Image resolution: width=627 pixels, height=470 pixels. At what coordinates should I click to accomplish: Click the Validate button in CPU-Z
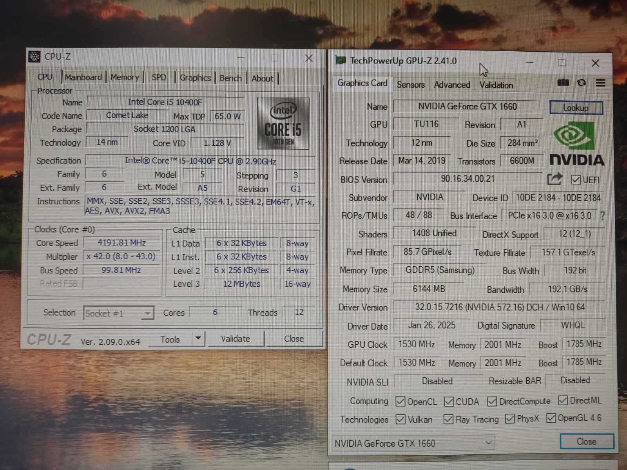click(235, 338)
